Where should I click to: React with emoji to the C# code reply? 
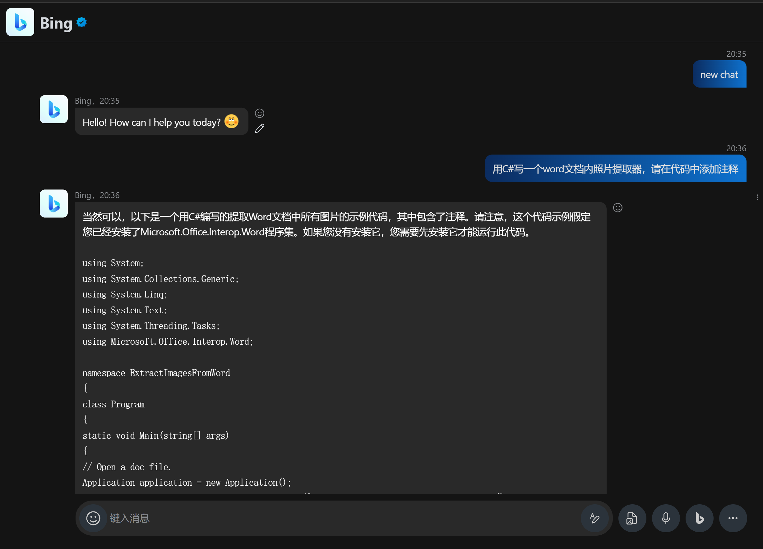pos(618,208)
